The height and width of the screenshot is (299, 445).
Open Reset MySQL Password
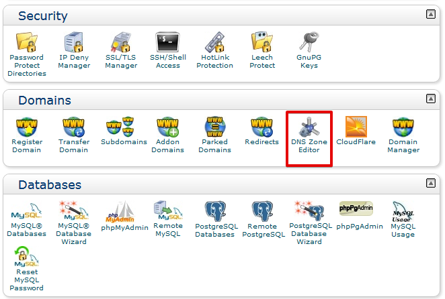tap(27, 269)
